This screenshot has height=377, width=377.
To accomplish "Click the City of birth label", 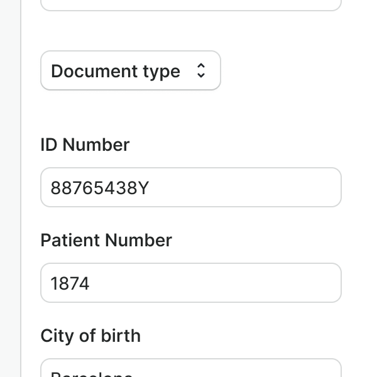I will pos(90,336).
